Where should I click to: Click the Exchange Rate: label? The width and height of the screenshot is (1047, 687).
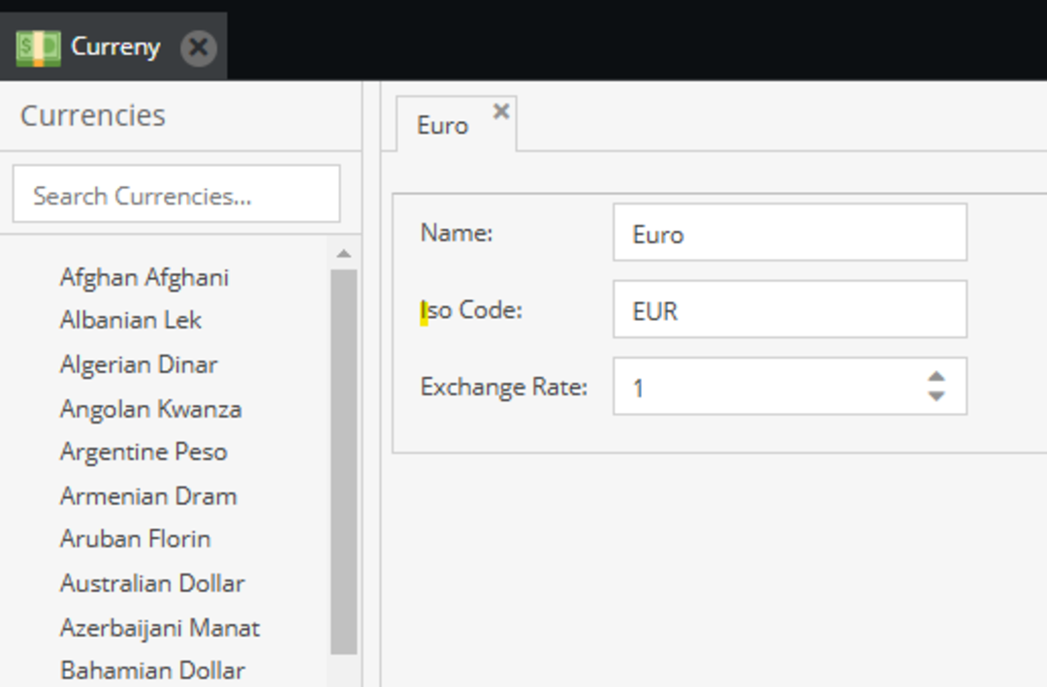click(x=504, y=387)
